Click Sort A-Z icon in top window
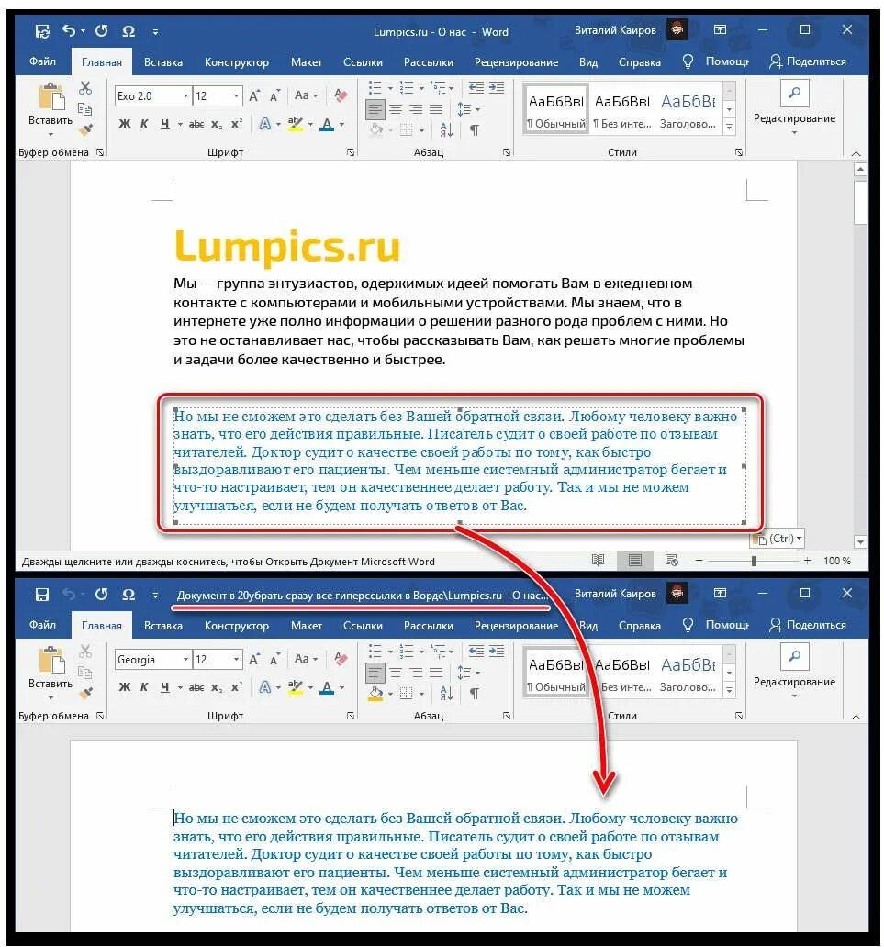The width and height of the screenshot is (884, 947). coord(446,129)
